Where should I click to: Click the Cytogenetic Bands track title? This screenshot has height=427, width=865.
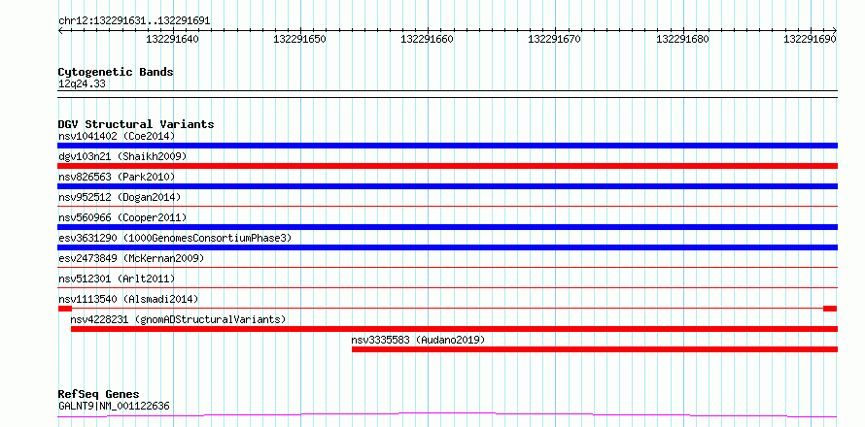[x=116, y=72]
